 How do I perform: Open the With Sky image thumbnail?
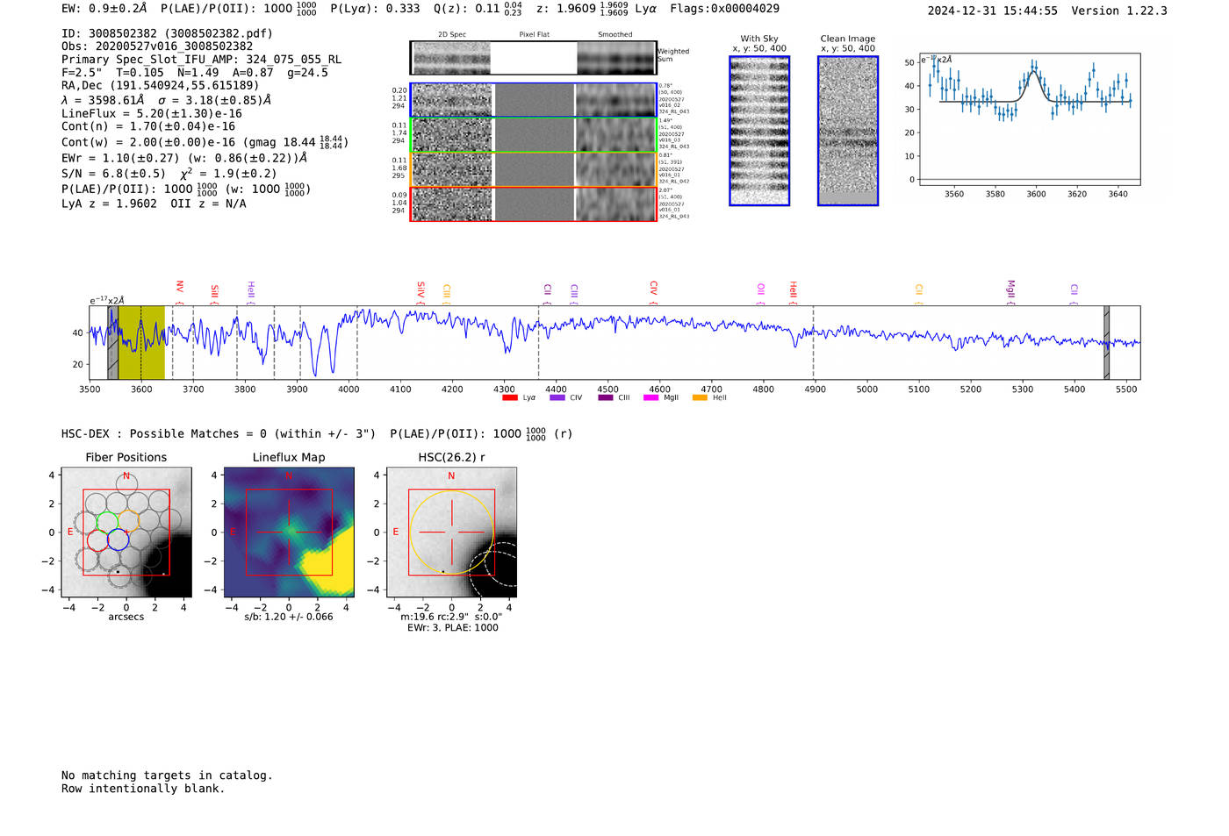[759, 131]
